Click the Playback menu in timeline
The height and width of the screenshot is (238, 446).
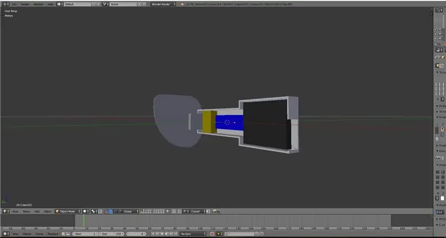click(52, 234)
